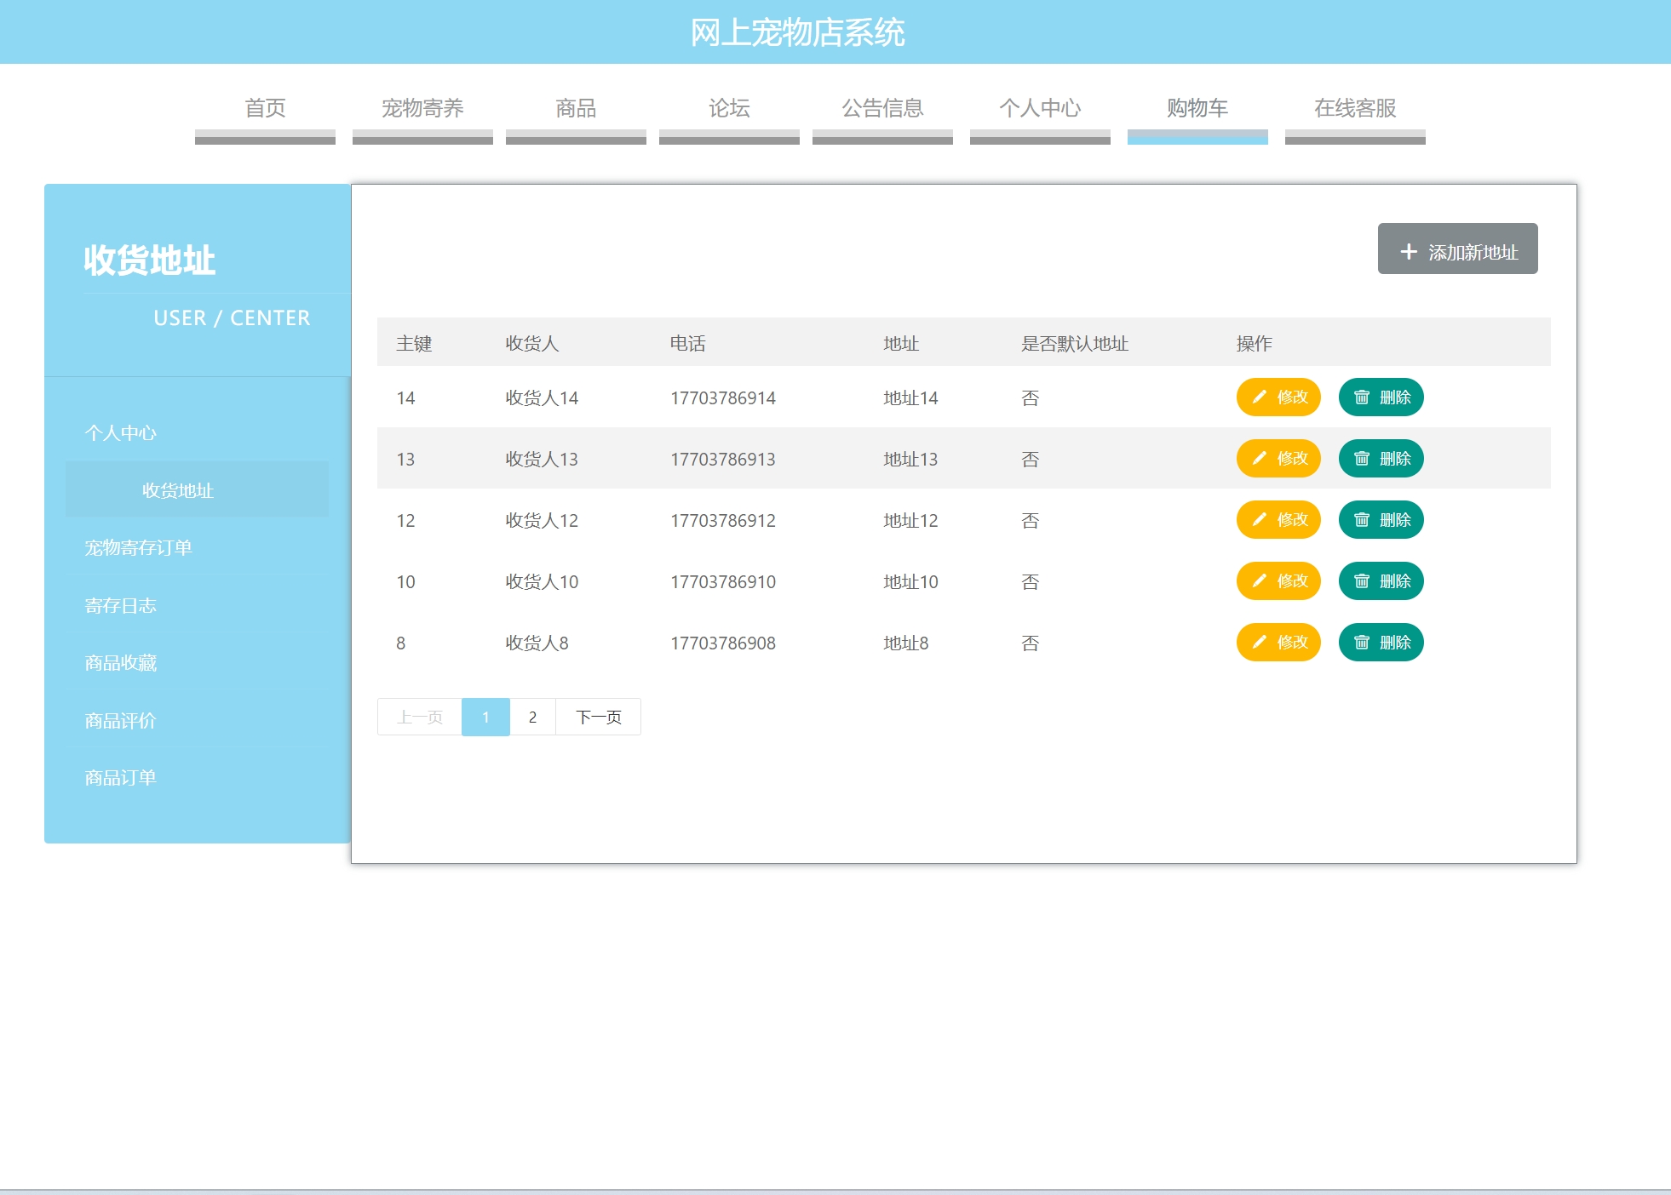Open 商品收藏 from the sidebar menu
Screen dimensions: 1671x1195
pos(120,663)
